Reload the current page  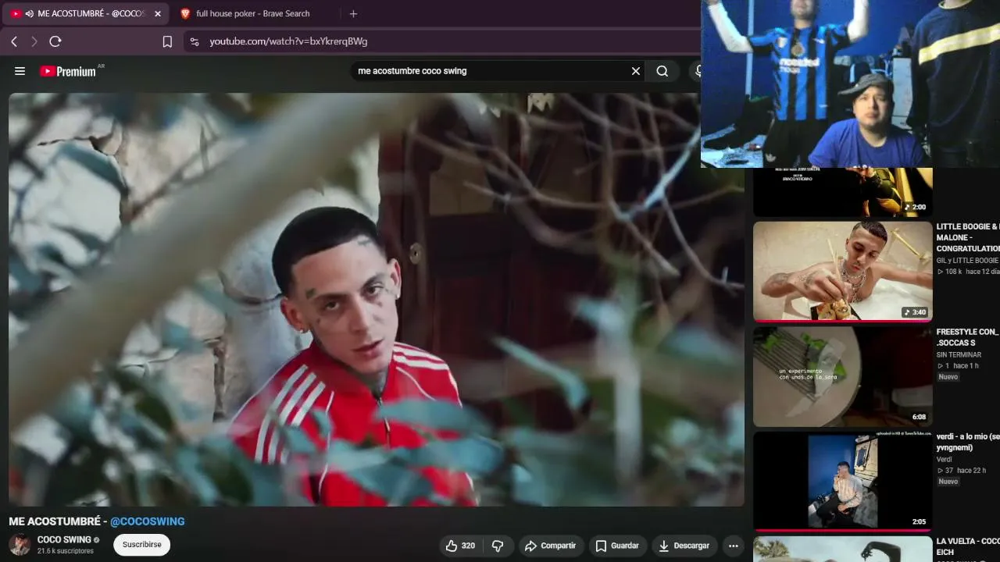pos(55,41)
